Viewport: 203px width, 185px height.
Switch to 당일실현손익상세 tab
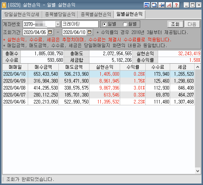click(22, 14)
